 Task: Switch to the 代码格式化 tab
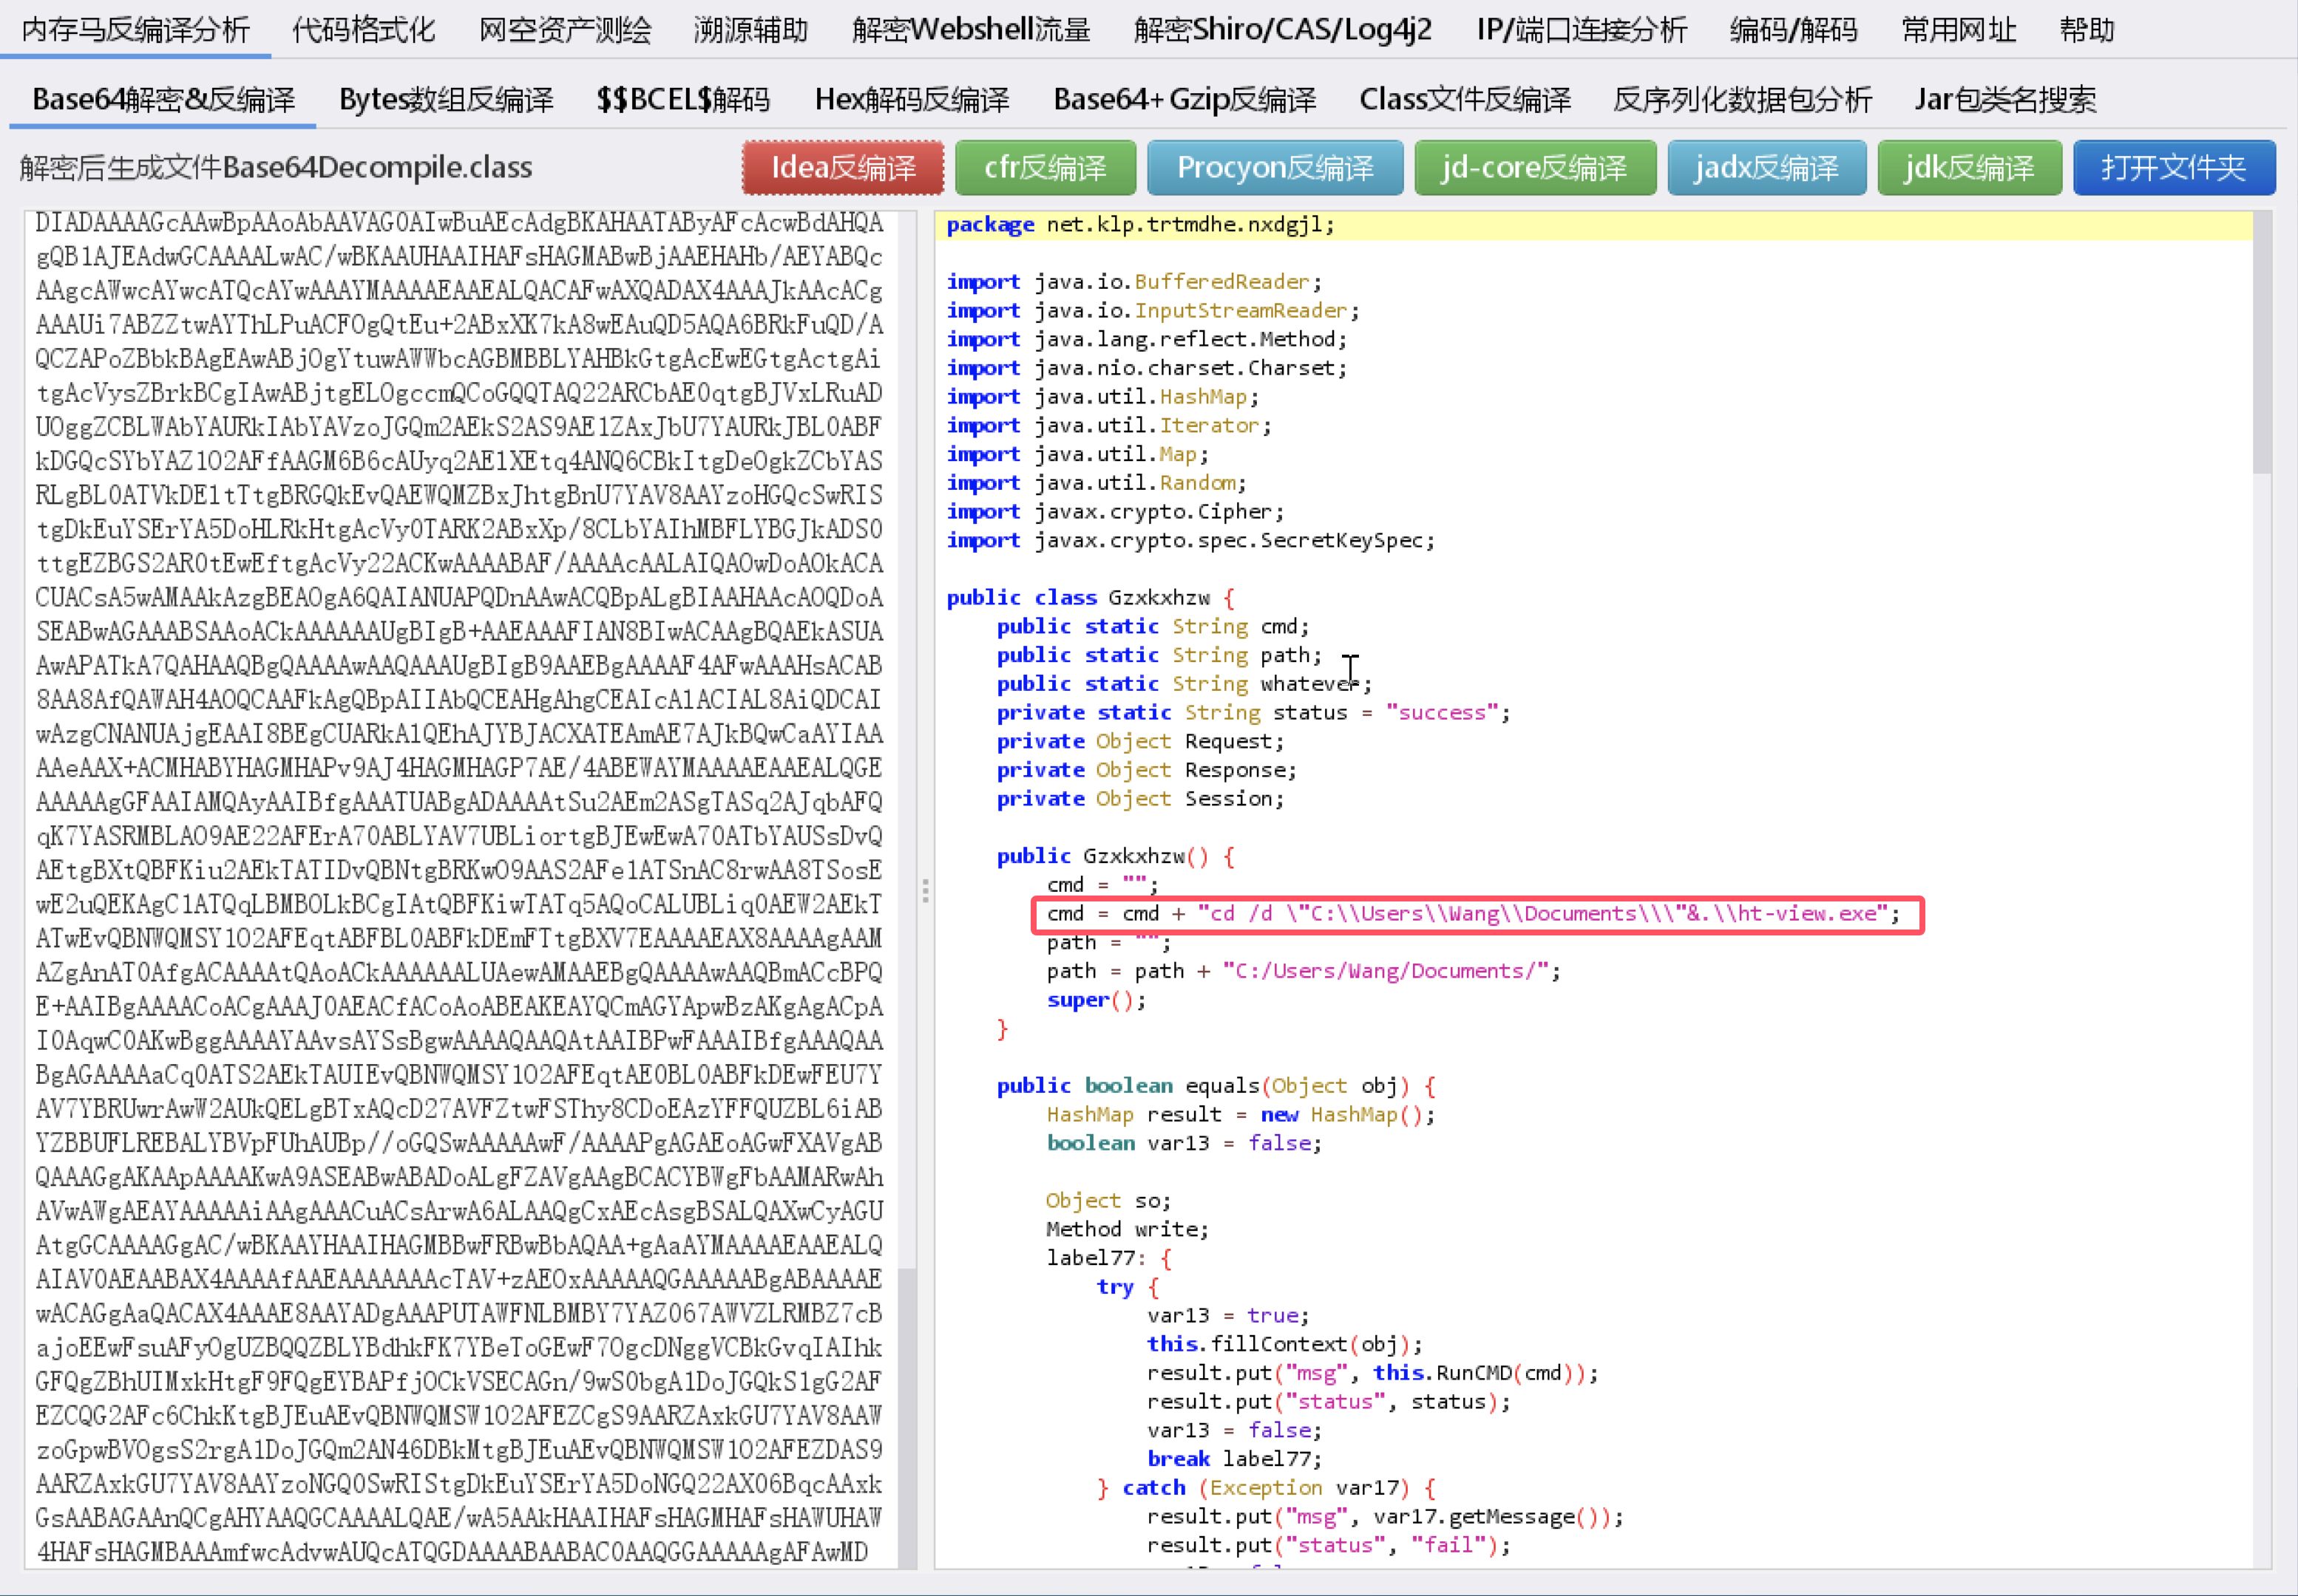[365, 30]
